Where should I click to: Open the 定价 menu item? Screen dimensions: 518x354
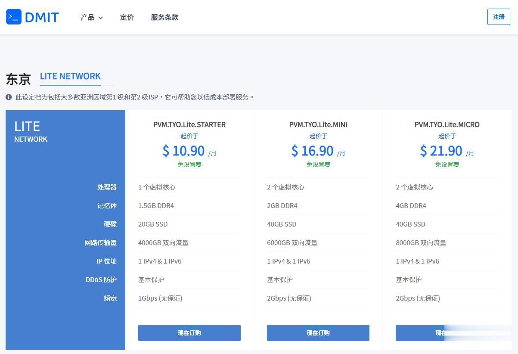127,17
